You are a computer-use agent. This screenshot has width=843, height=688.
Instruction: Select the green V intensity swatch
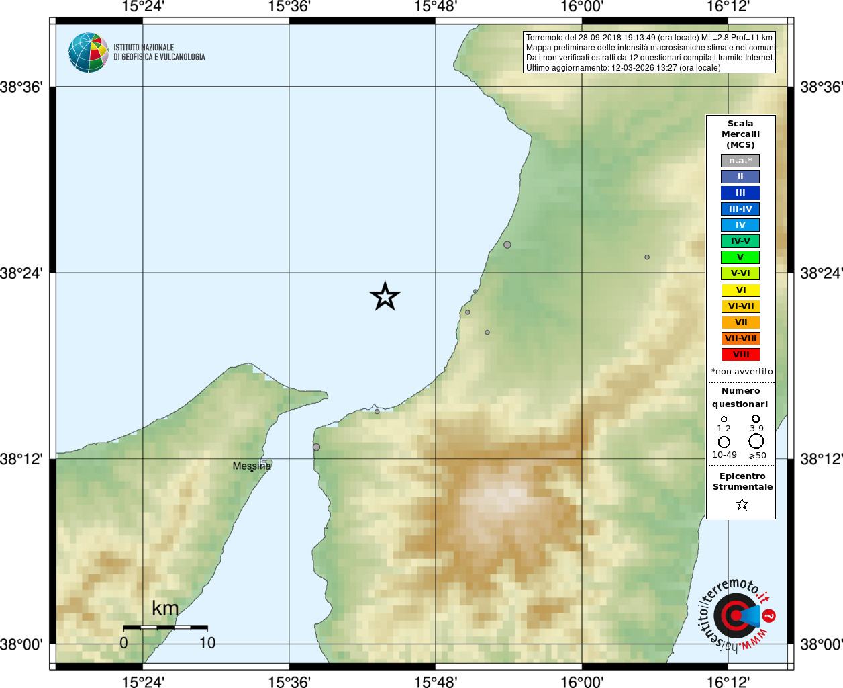740,257
